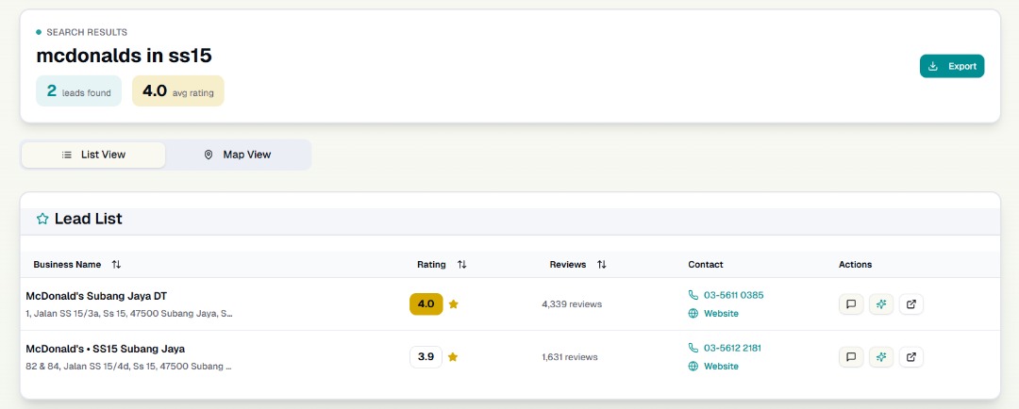Open external link for McDonald's SS15 Subang Jaya
Viewport: 1019px width, 409px height.
pyautogui.click(x=911, y=357)
